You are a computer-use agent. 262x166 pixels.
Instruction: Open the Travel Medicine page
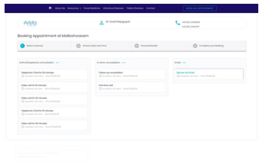tap(92, 8)
